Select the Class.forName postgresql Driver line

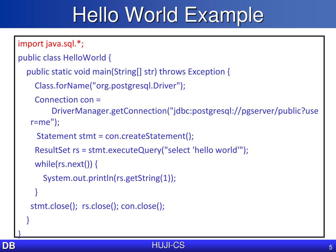pos(110,86)
